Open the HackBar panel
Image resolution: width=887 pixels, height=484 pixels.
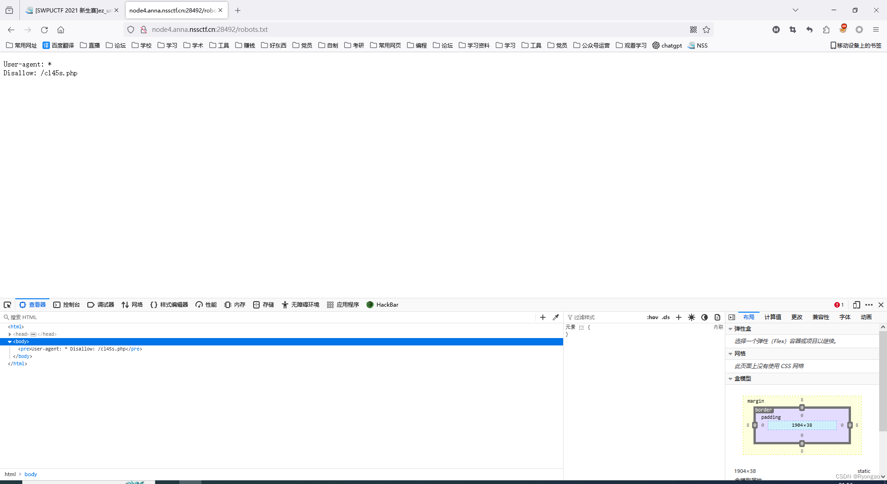coord(383,305)
